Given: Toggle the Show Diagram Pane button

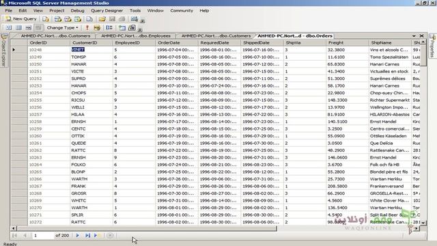Looking at the screenshot, I should [9, 27].
